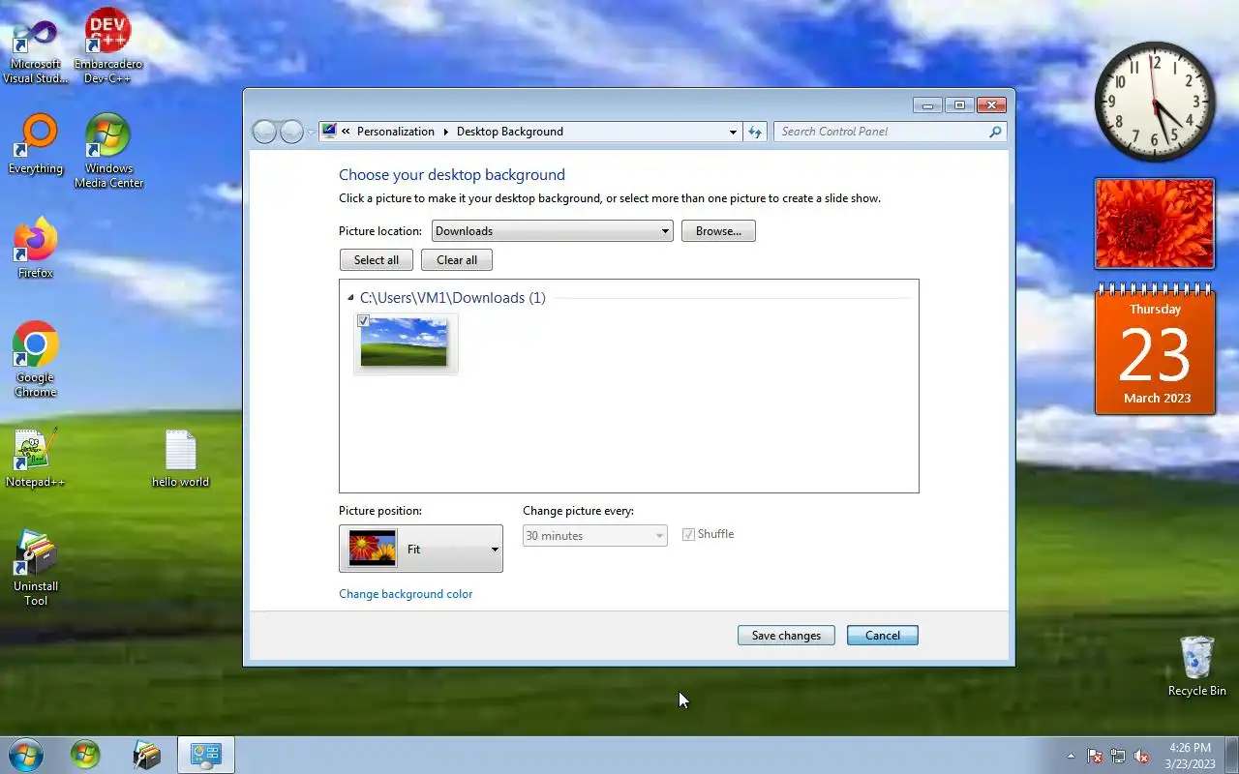Click Desktop Background in the breadcrumb
This screenshot has width=1239, height=774.
point(510,132)
